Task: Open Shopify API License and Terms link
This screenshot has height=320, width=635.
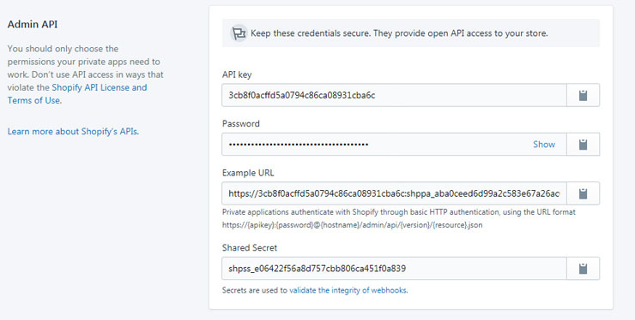Action: coord(77,94)
